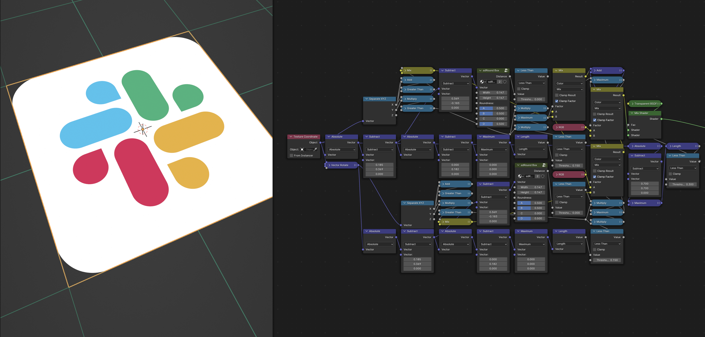This screenshot has width=705, height=337.
Task: Click the Object field in the Texture Coordinate node
Action: click(309, 149)
